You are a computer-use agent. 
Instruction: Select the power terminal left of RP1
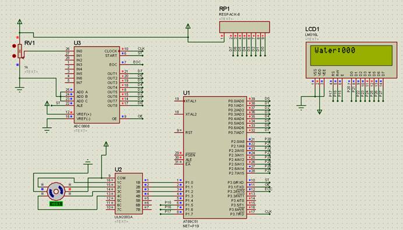[x=188, y=26]
